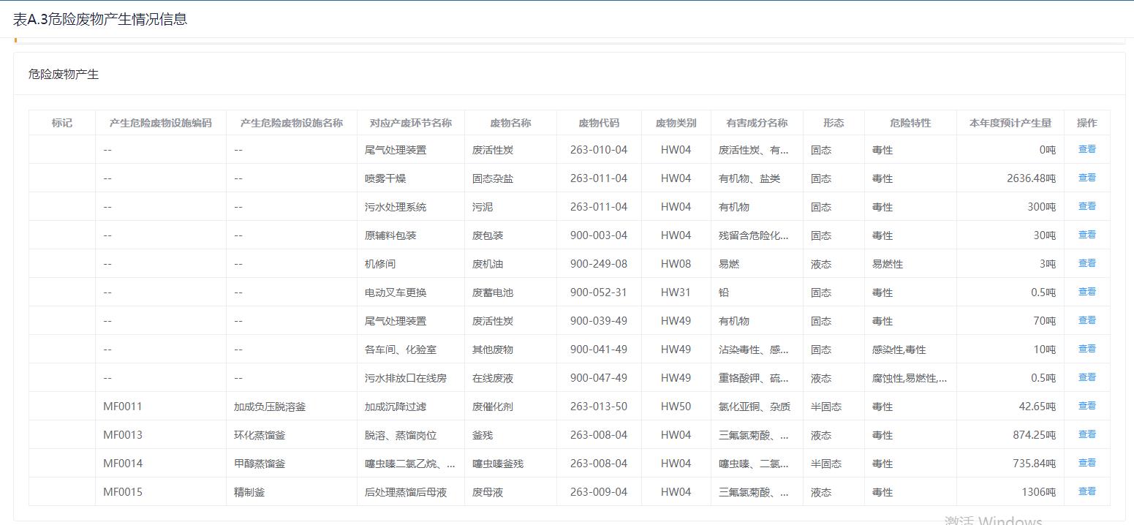Click the 废物名称 column header

pyautogui.click(x=510, y=123)
